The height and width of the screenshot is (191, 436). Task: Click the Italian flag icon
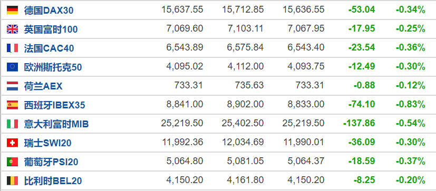point(12,124)
